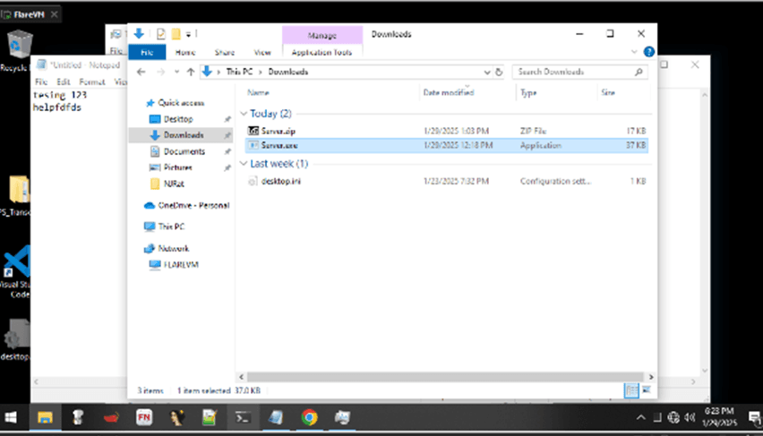Open the File menu tab

[x=147, y=53]
